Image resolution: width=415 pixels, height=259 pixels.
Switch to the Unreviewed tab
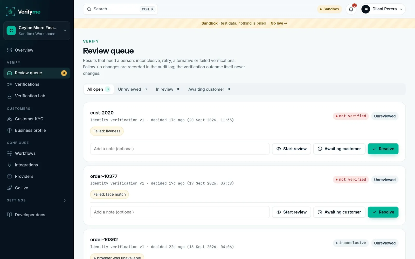tap(132, 89)
